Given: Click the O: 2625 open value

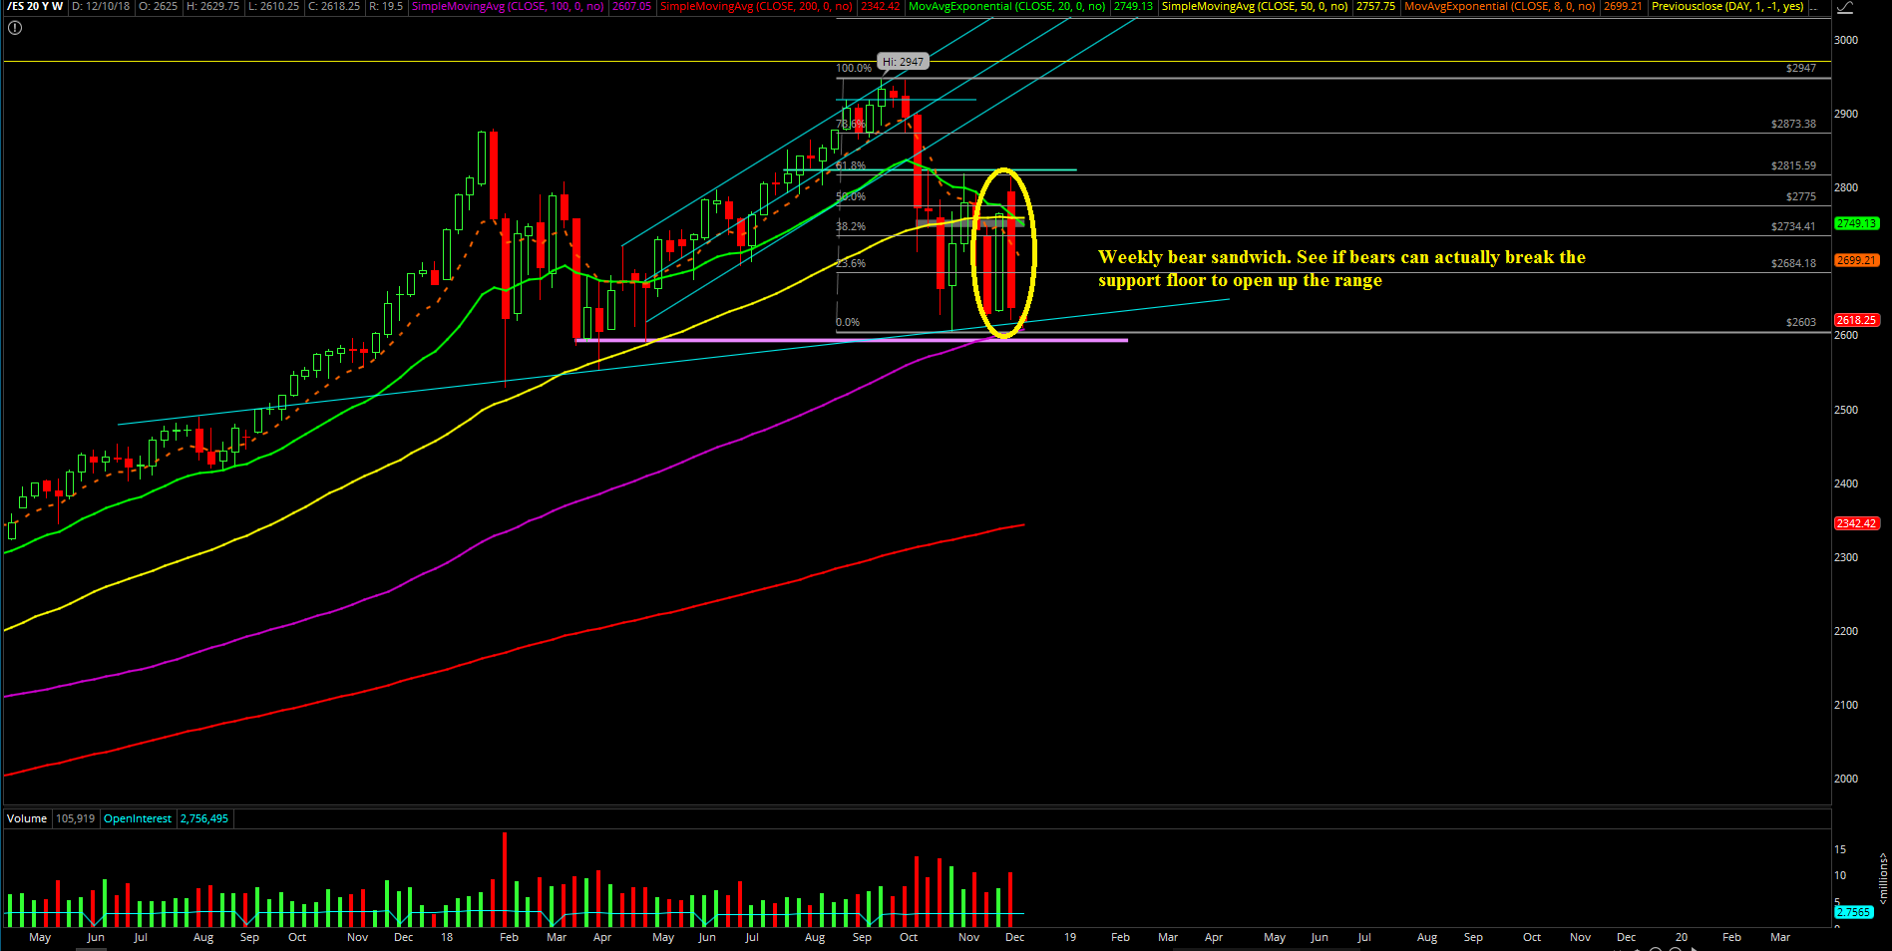Looking at the screenshot, I should click(x=158, y=6).
